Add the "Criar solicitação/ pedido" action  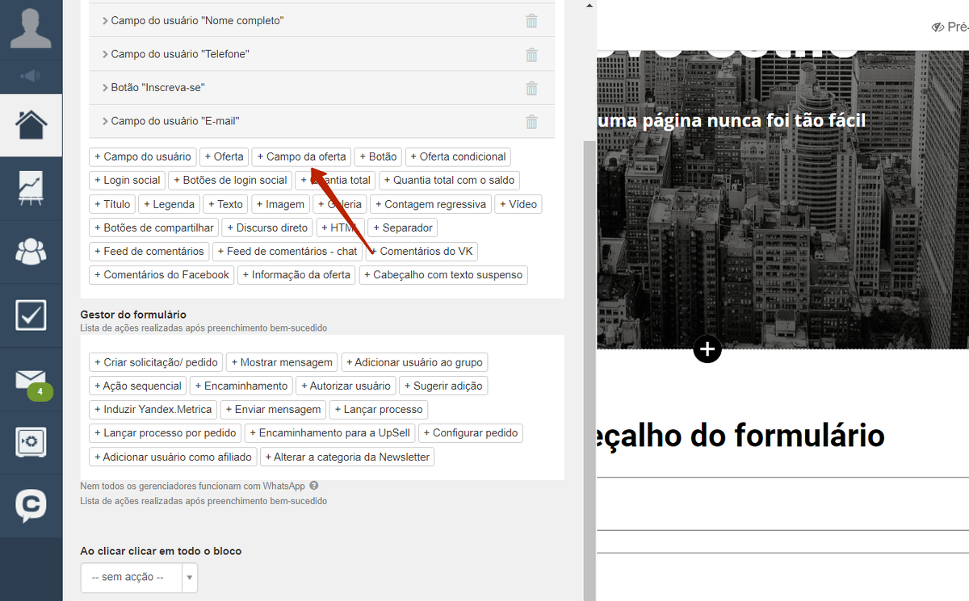tap(156, 363)
